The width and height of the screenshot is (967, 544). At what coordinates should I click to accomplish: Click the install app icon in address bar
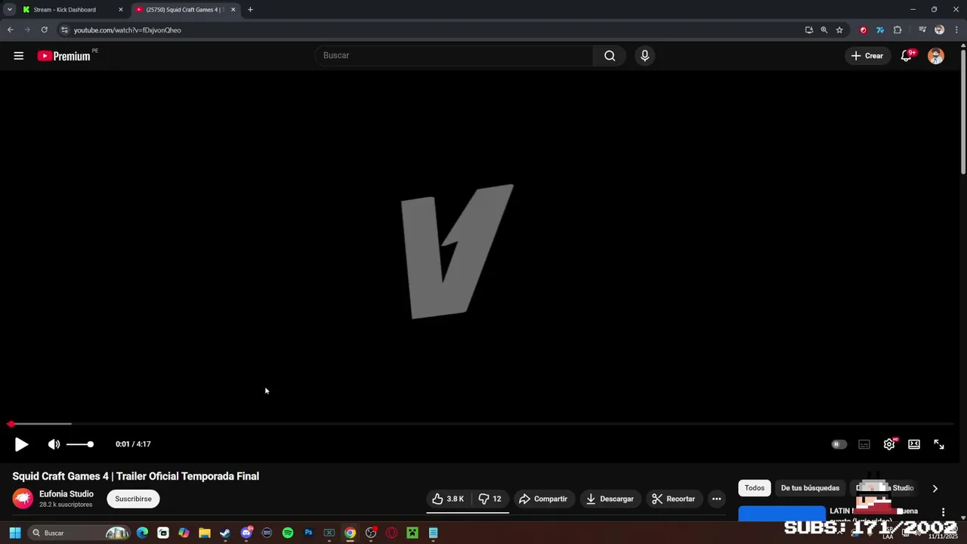tap(809, 30)
